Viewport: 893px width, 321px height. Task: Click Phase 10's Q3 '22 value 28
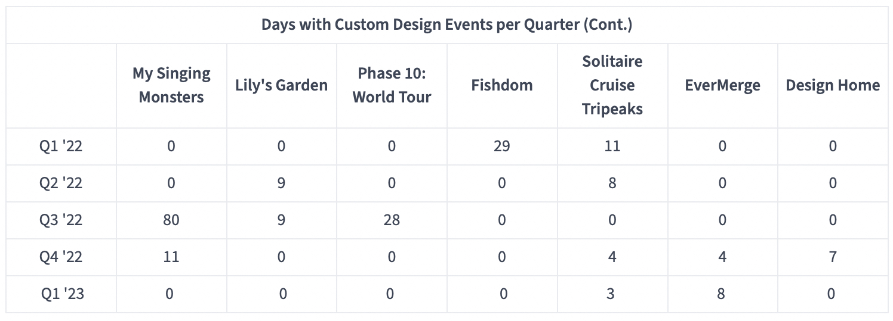tap(392, 220)
